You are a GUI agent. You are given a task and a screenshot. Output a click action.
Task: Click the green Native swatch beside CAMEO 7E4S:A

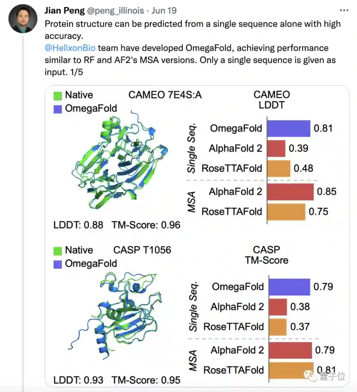pyautogui.click(x=58, y=96)
